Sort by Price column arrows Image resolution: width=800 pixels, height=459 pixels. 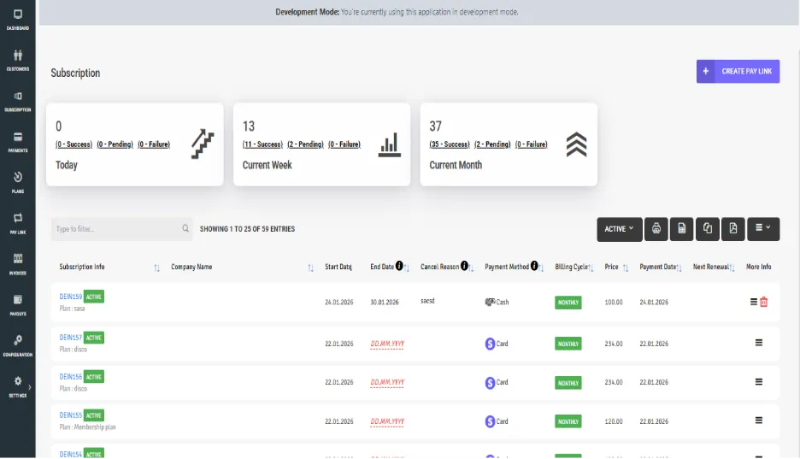[x=626, y=268]
